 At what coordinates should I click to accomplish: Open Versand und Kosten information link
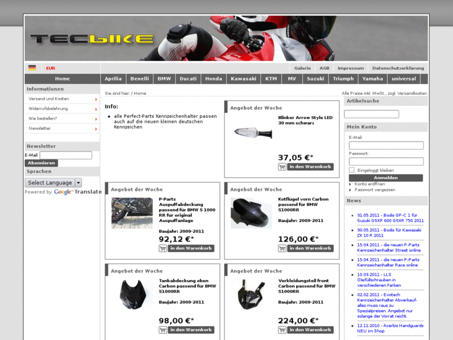point(49,99)
